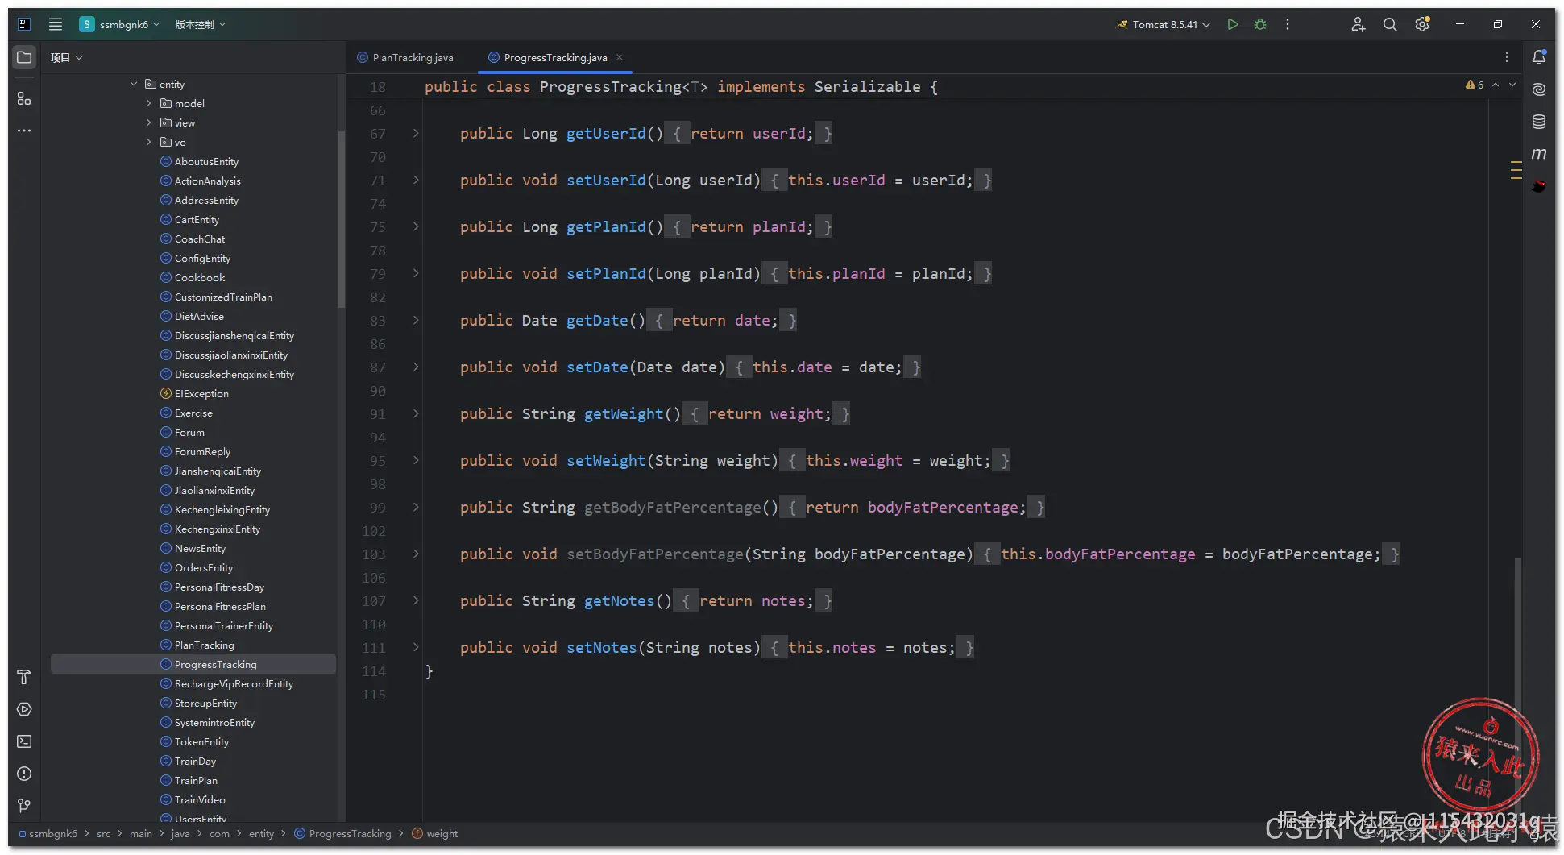This screenshot has height=855, width=1564.
Task: Expand the folded getUserId method
Action: coord(416,133)
